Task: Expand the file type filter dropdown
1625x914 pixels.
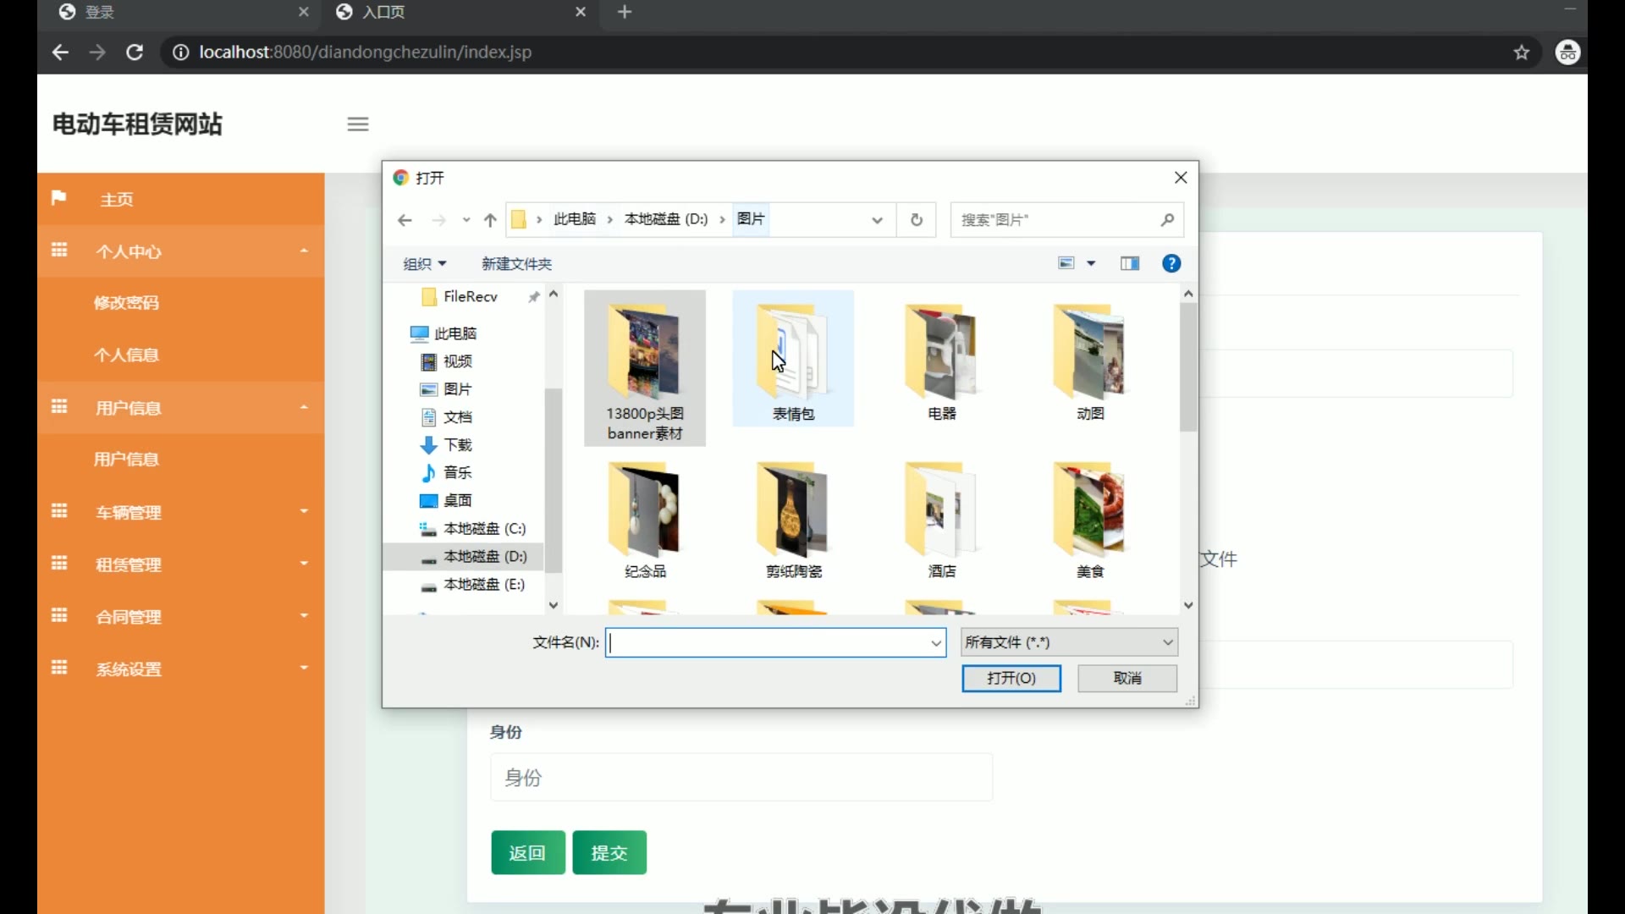Action: tap(1070, 642)
